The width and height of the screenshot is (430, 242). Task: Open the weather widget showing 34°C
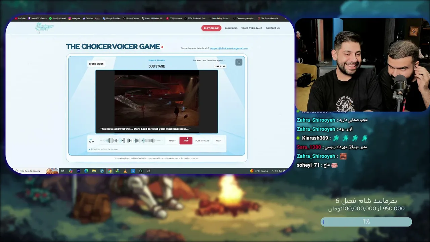259,171
